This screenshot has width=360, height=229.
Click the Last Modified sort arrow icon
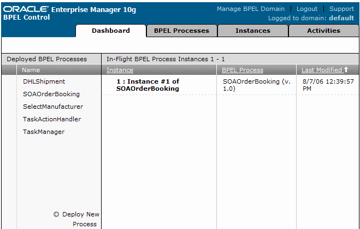click(346, 69)
